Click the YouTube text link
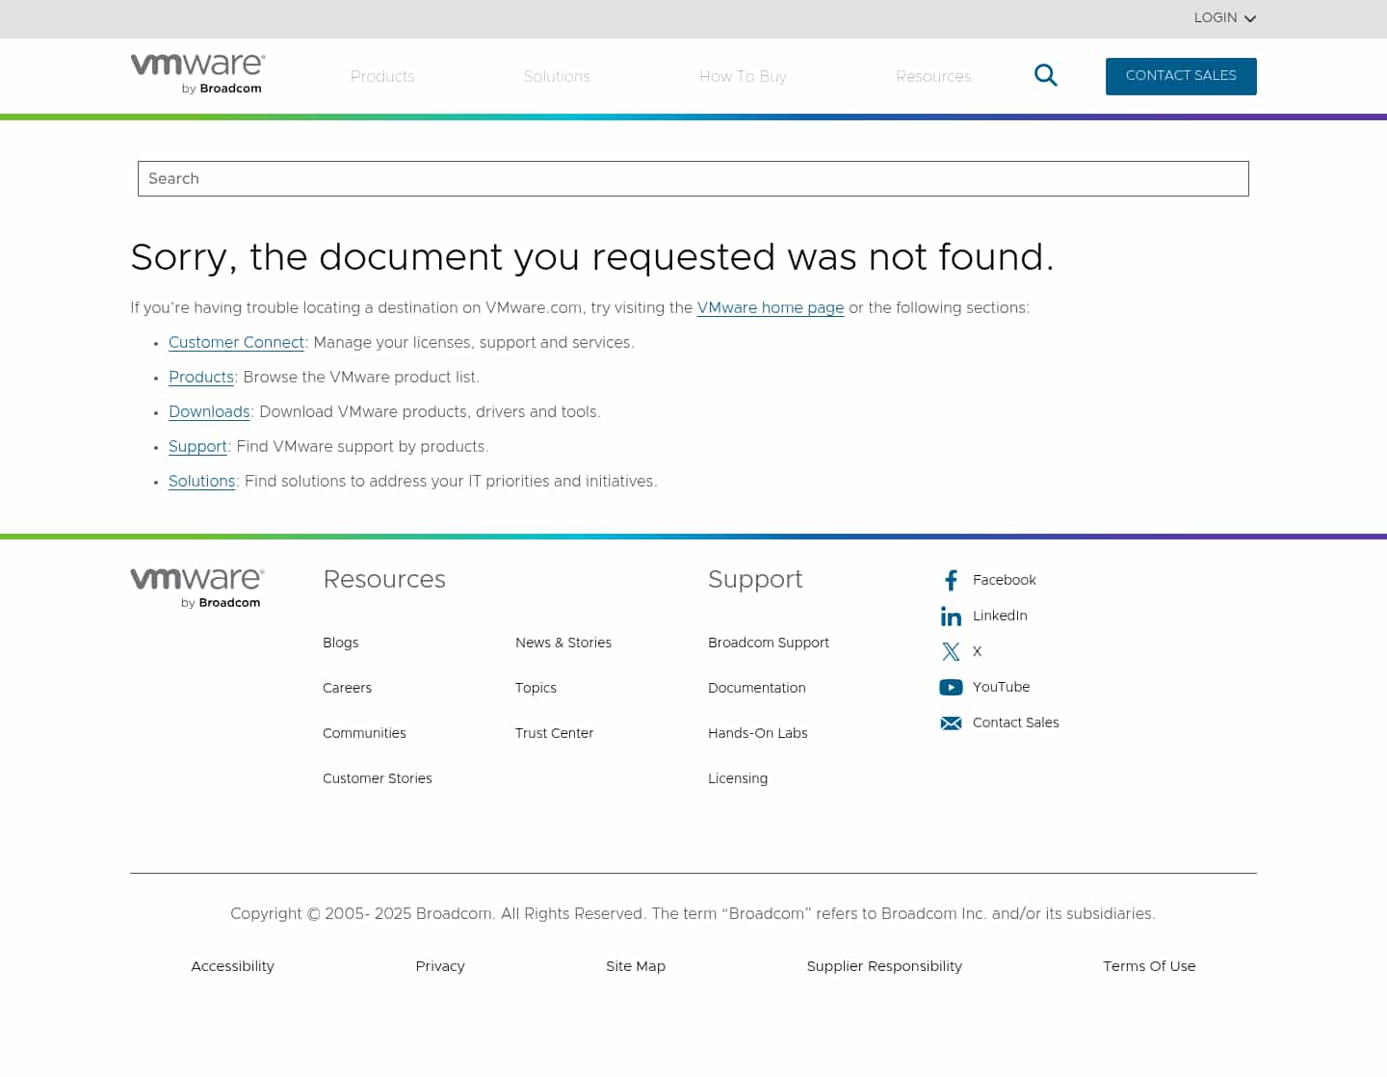The image size is (1387, 1077). click(1002, 687)
